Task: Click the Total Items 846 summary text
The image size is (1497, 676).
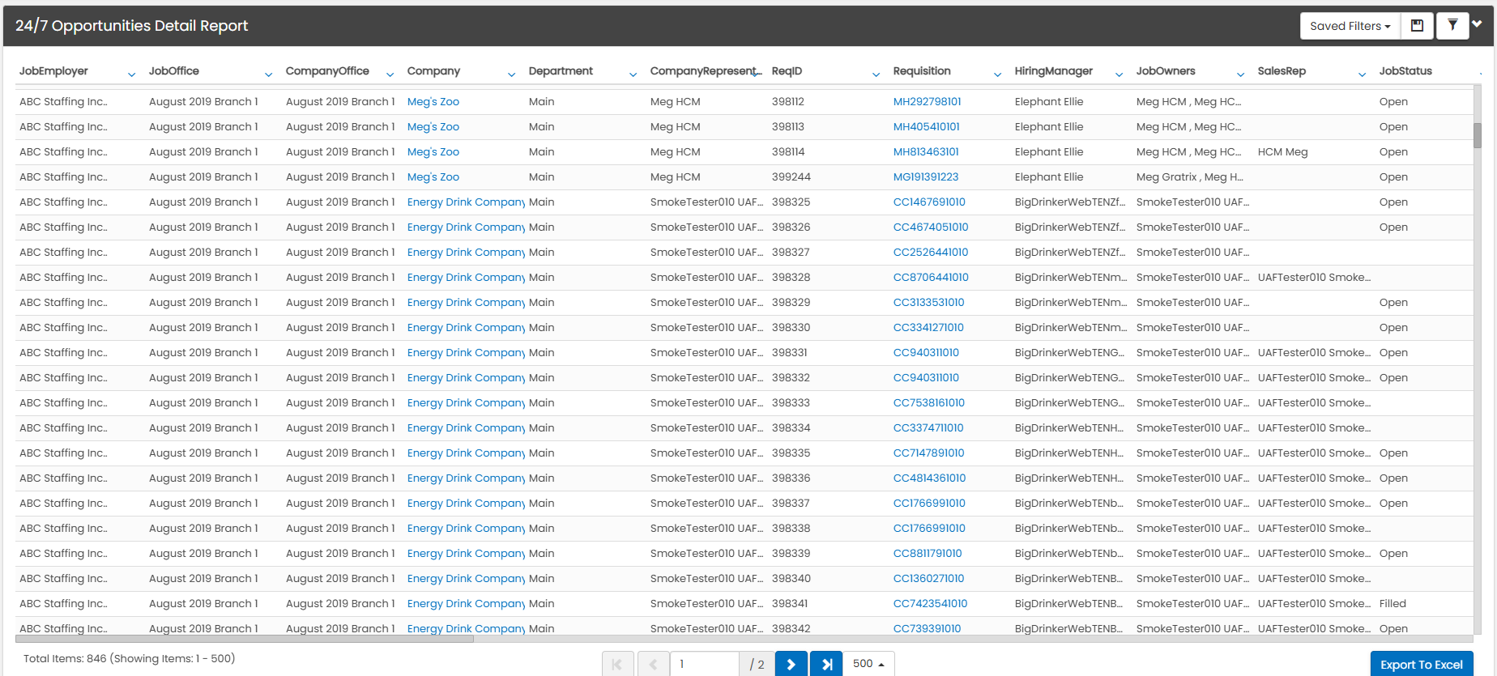Action: coord(130,658)
